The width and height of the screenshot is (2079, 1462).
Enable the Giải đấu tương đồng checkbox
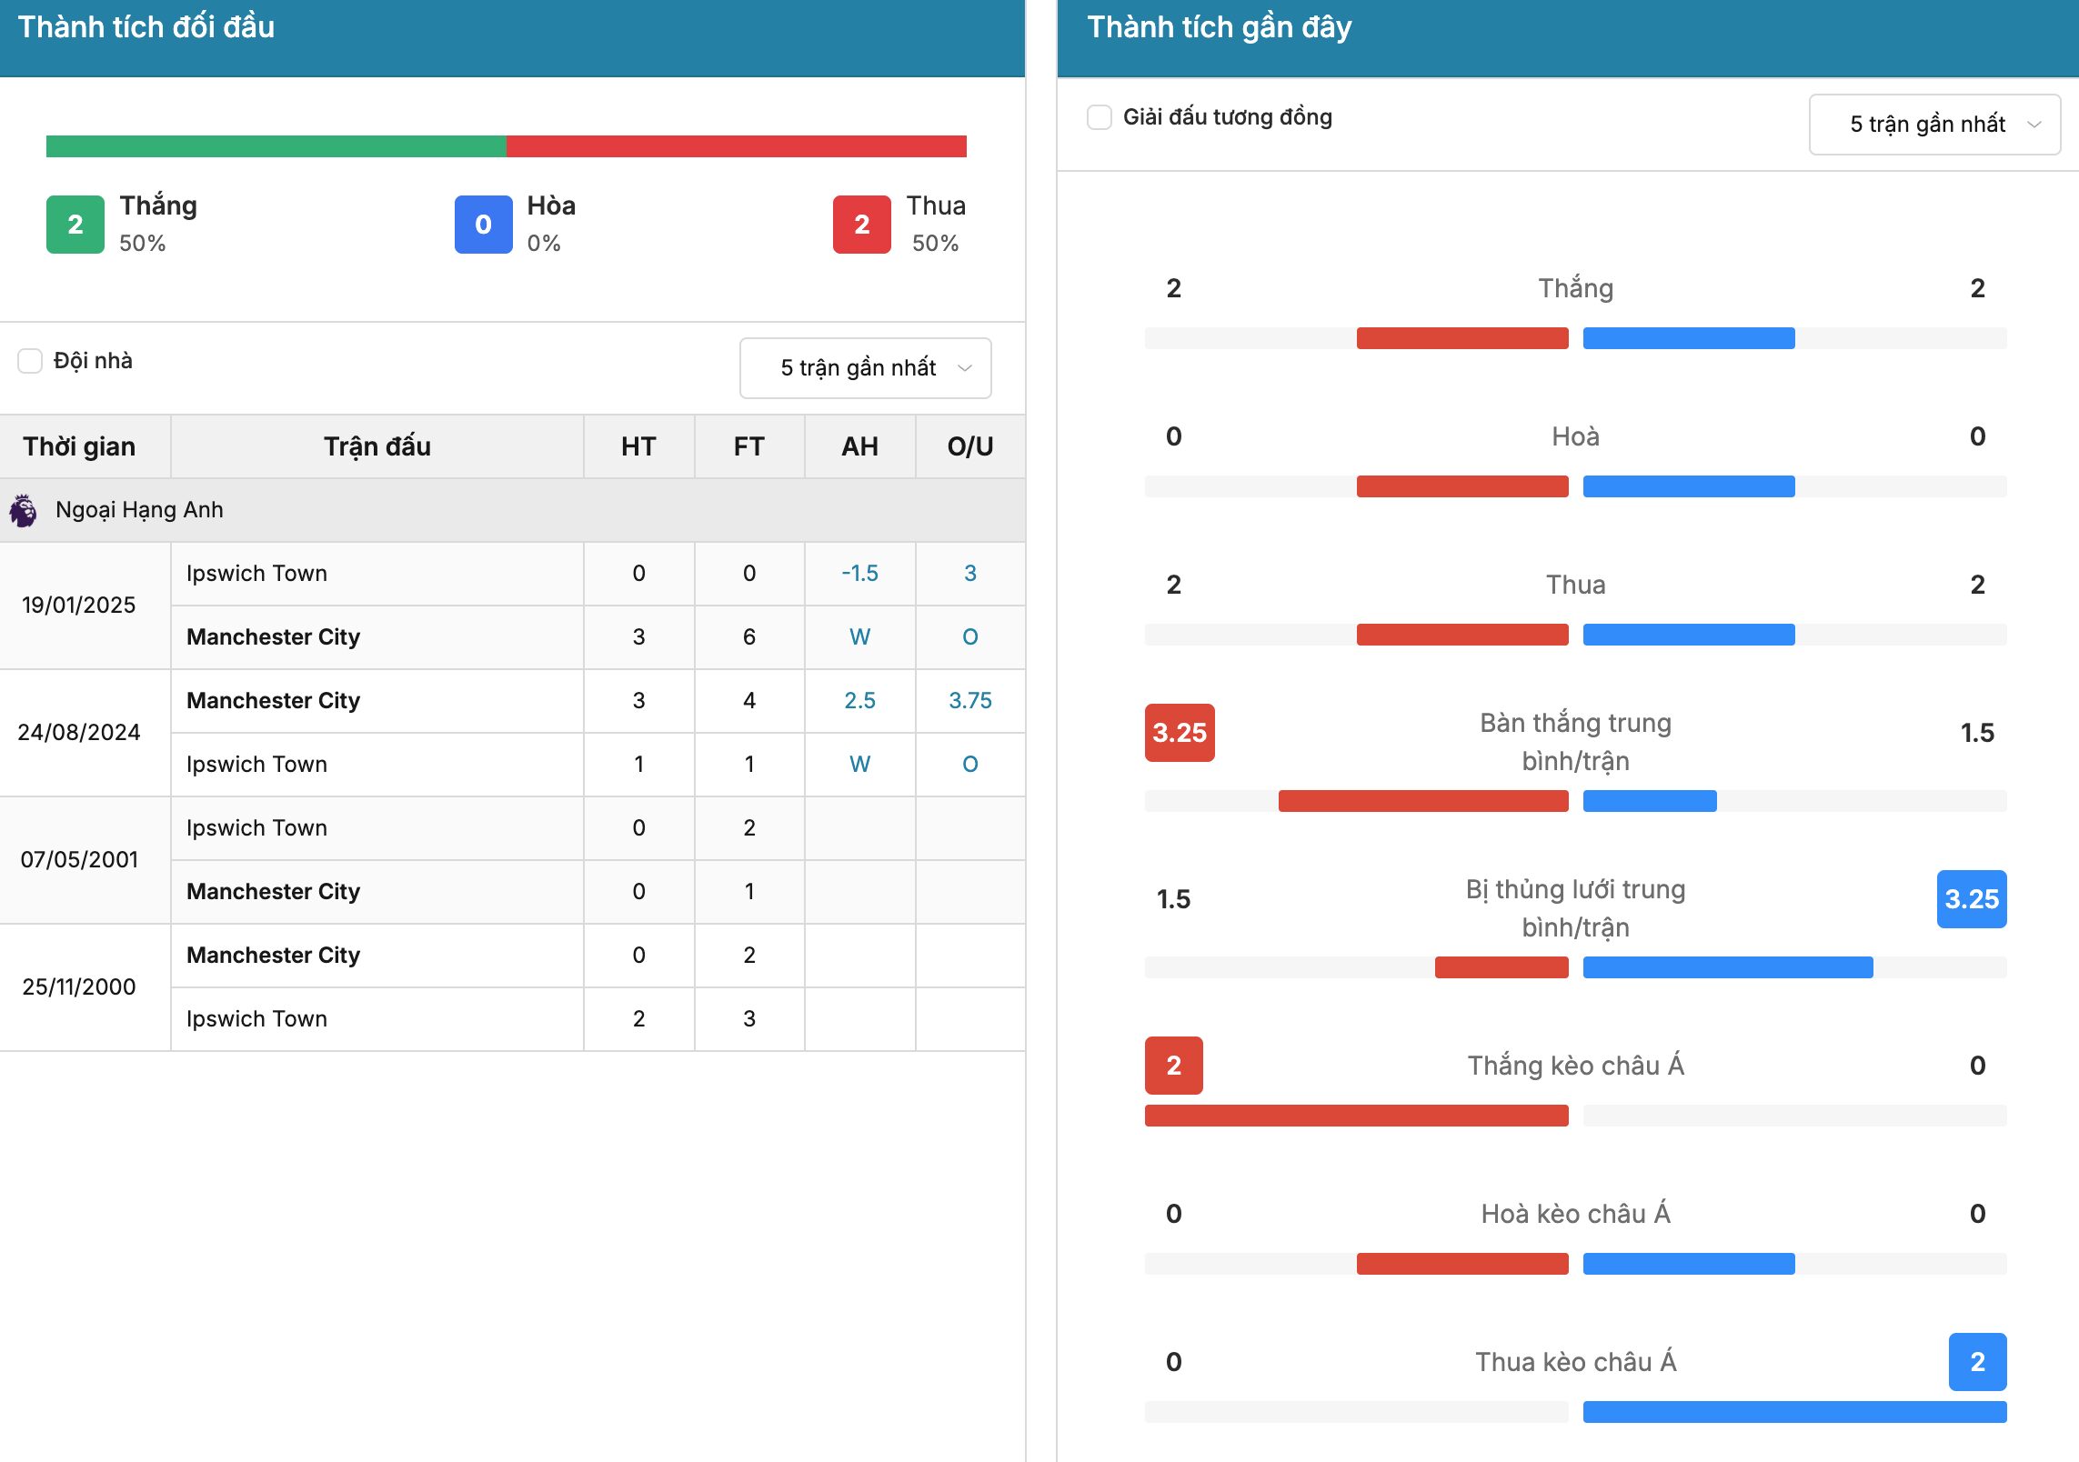pyautogui.click(x=1100, y=117)
